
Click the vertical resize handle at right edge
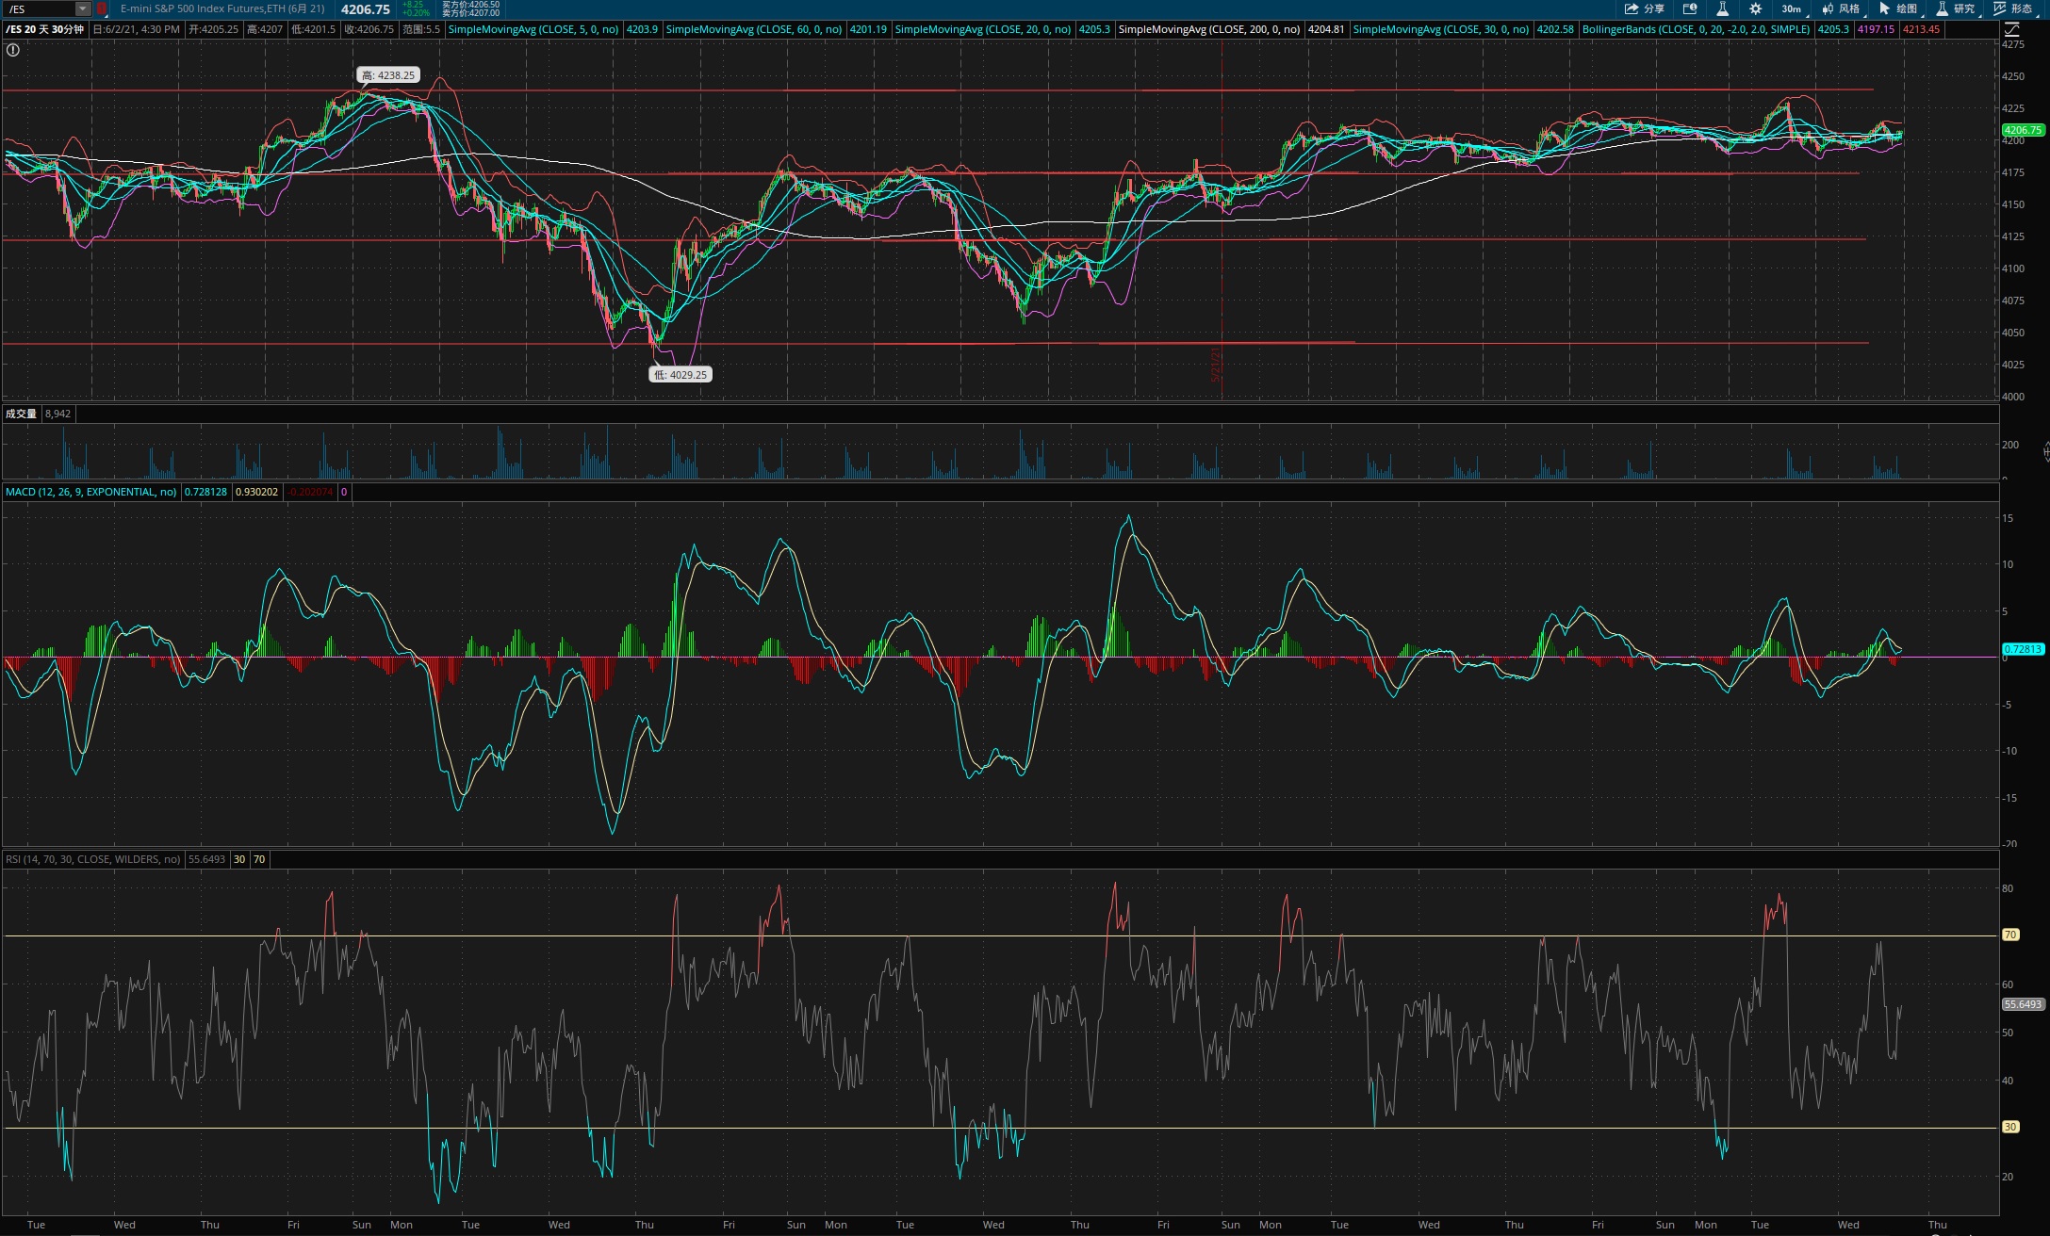tap(2045, 452)
